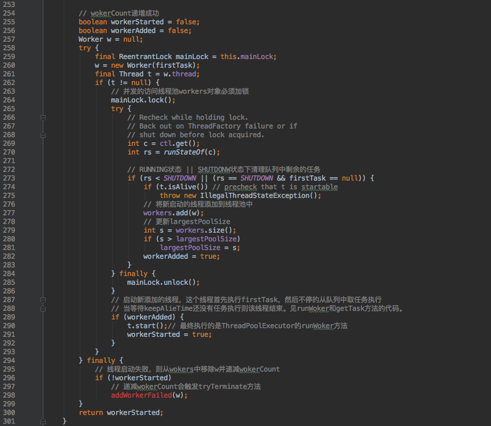Screen dimensions: 491x426
Task: Click ReentrantLock type name
Action: click(145, 57)
